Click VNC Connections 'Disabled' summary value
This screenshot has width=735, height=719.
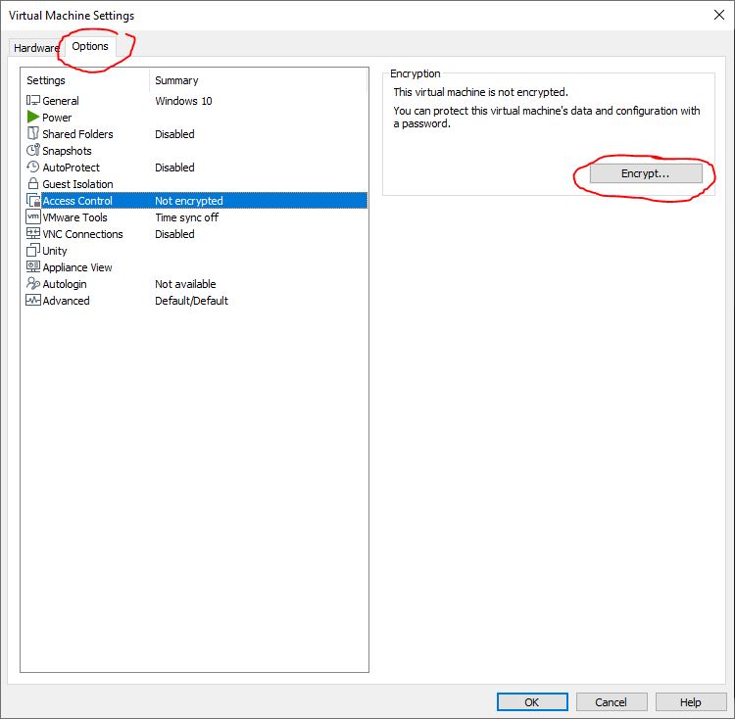(x=174, y=234)
